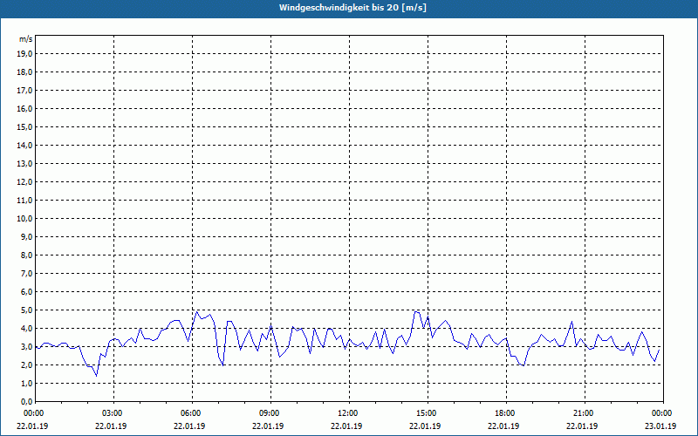Click the 21:00 time axis label

pyautogui.click(x=585, y=413)
